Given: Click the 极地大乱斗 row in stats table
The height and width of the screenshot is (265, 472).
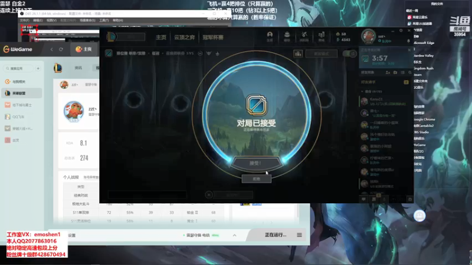Looking at the screenshot, I should 143,204.
